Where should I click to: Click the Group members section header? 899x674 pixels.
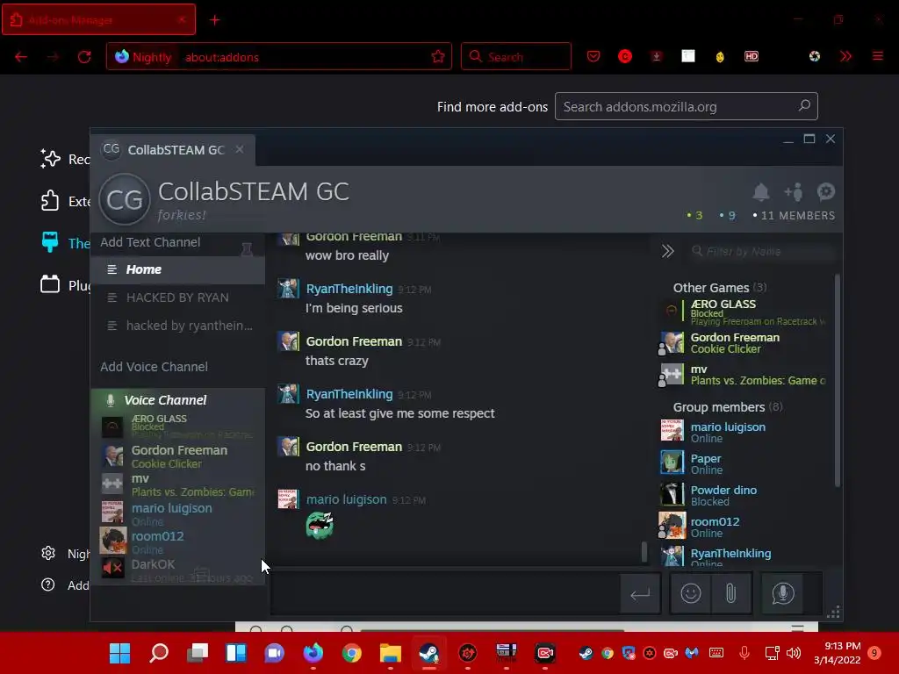click(x=728, y=407)
